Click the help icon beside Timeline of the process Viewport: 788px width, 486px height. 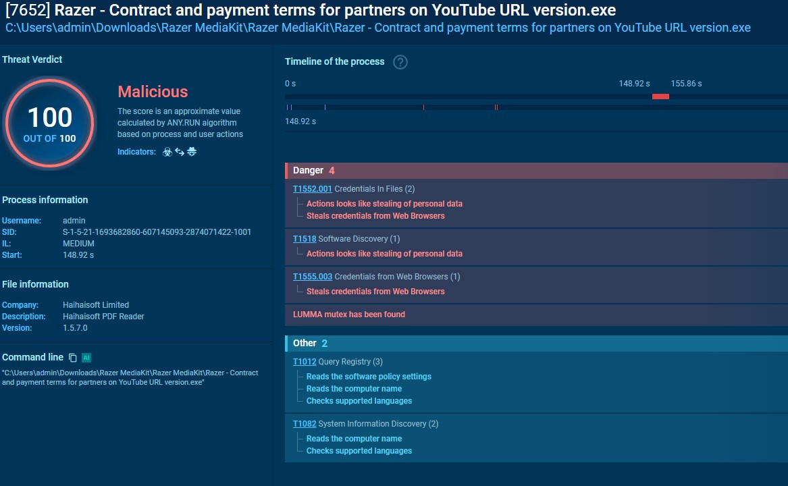click(400, 62)
